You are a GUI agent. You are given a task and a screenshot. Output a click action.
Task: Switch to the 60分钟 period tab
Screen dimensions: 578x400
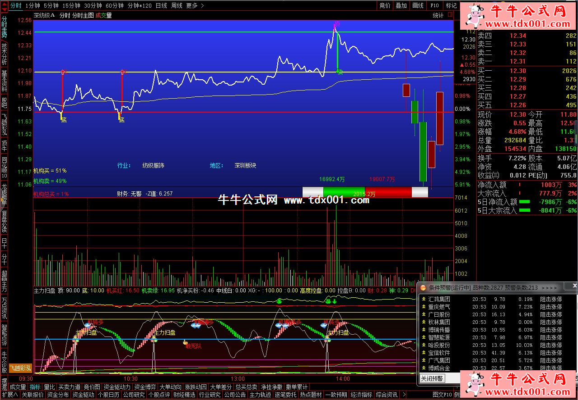(115, 5)
